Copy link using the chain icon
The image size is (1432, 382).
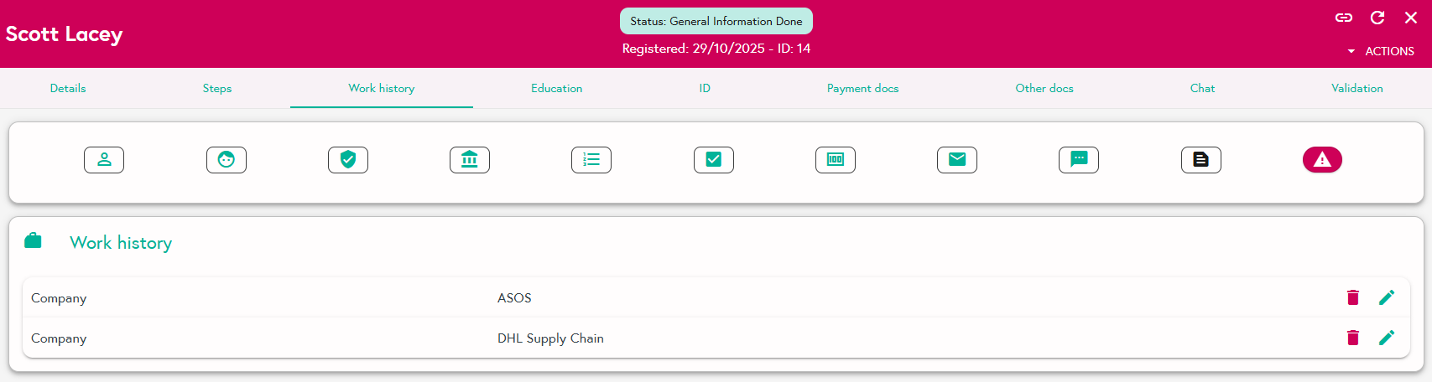(1344, 18)
